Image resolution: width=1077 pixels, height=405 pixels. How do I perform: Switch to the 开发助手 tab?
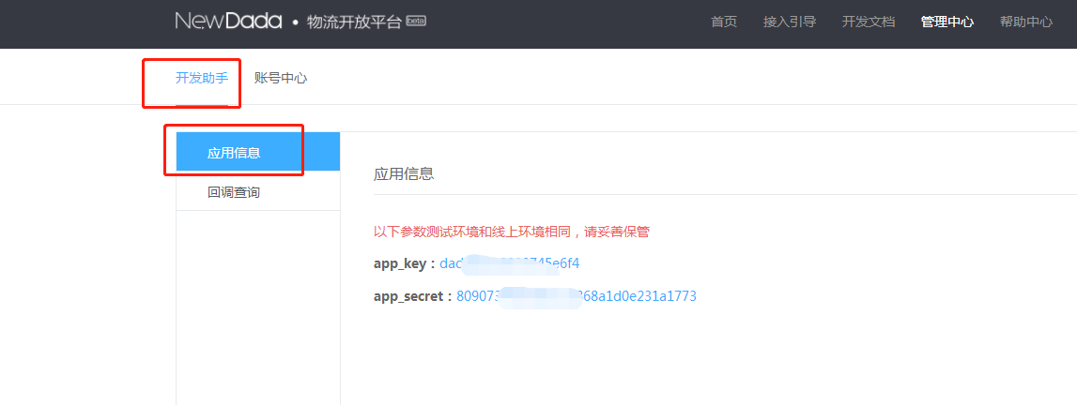[x=201, y=78]
